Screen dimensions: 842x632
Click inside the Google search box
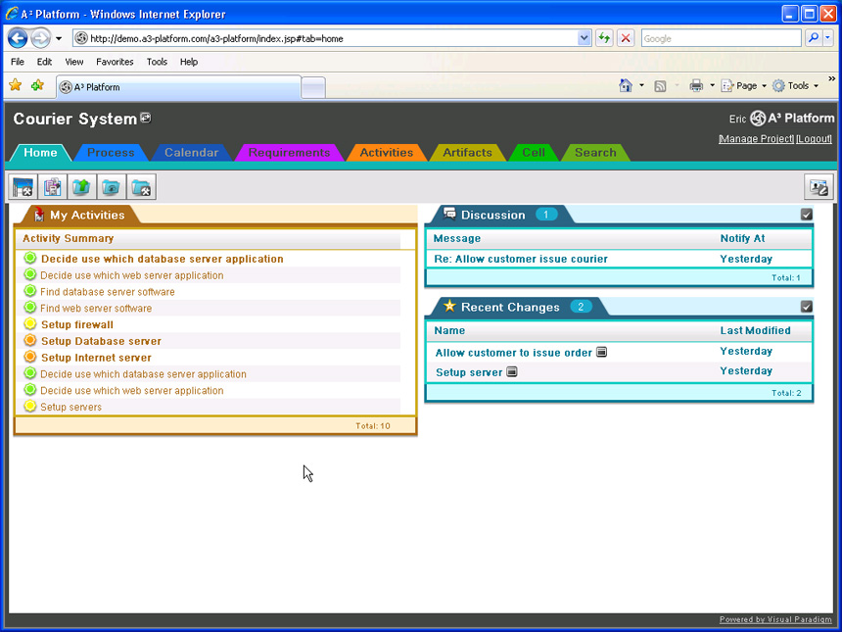pos(721,38)
